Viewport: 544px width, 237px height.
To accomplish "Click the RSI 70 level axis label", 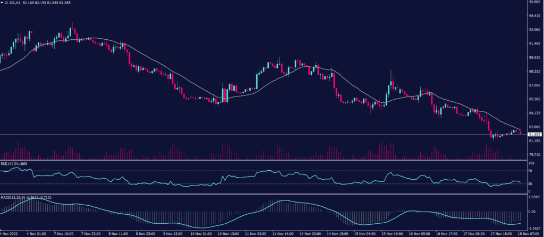I will click(x=530, y=171).
